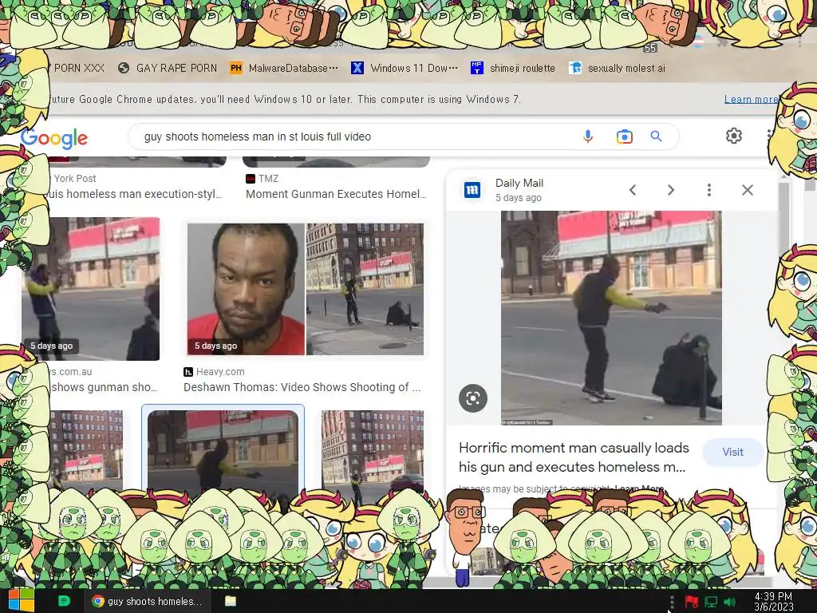This screenshot has height=613, width=817.
Task: Open Search by image camera icon
Action: click(x=624, y=136)
